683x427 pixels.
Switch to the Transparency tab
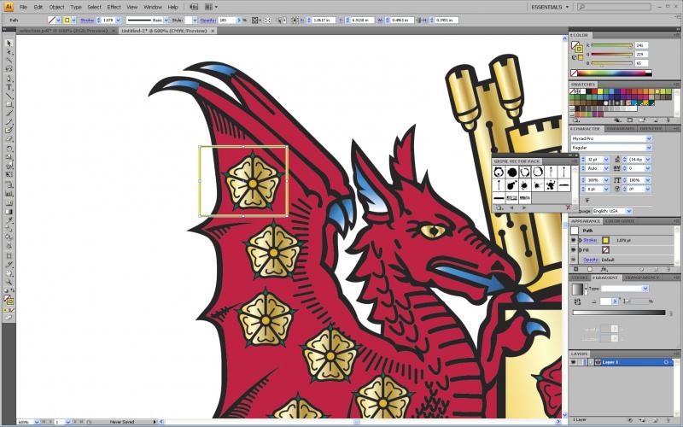click(x=642, y=278)
